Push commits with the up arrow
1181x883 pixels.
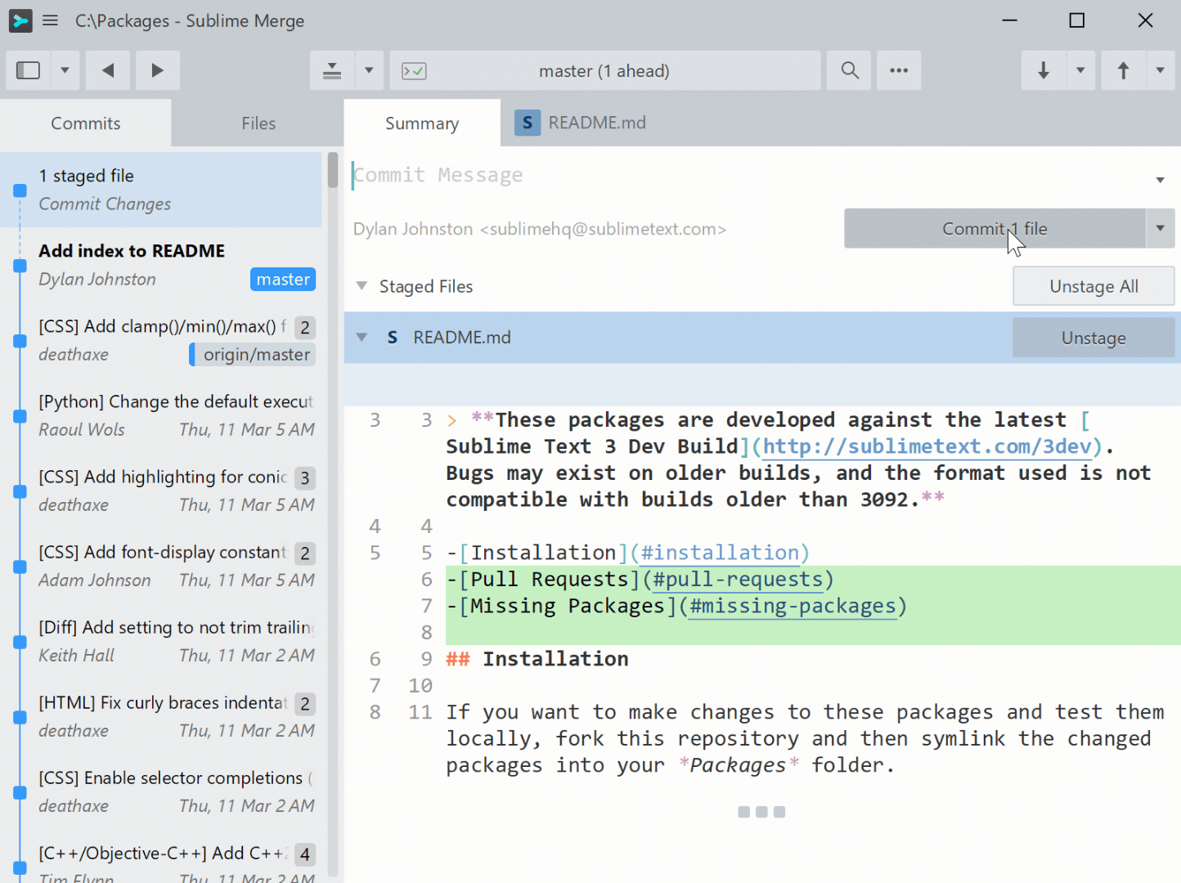(1123, 70)
